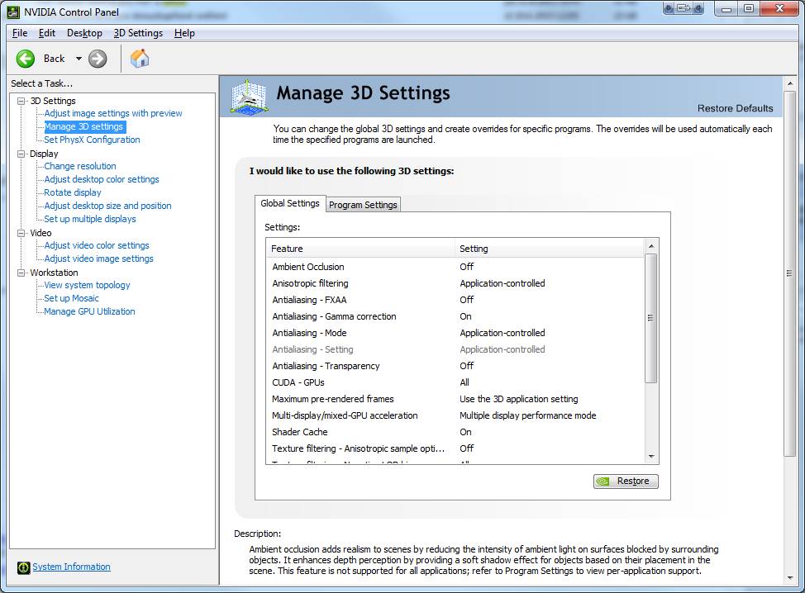The width and height of the screenshot is (805, 593).
Task: Select Adjust image settings with preview
Action: pos(113,113)
